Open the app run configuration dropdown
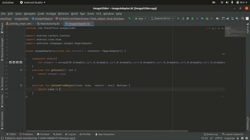This screenshot has height=140, width=250. pos(140,19)
